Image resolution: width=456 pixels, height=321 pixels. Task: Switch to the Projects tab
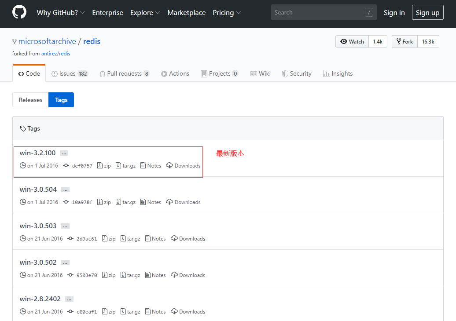(220, 73)
